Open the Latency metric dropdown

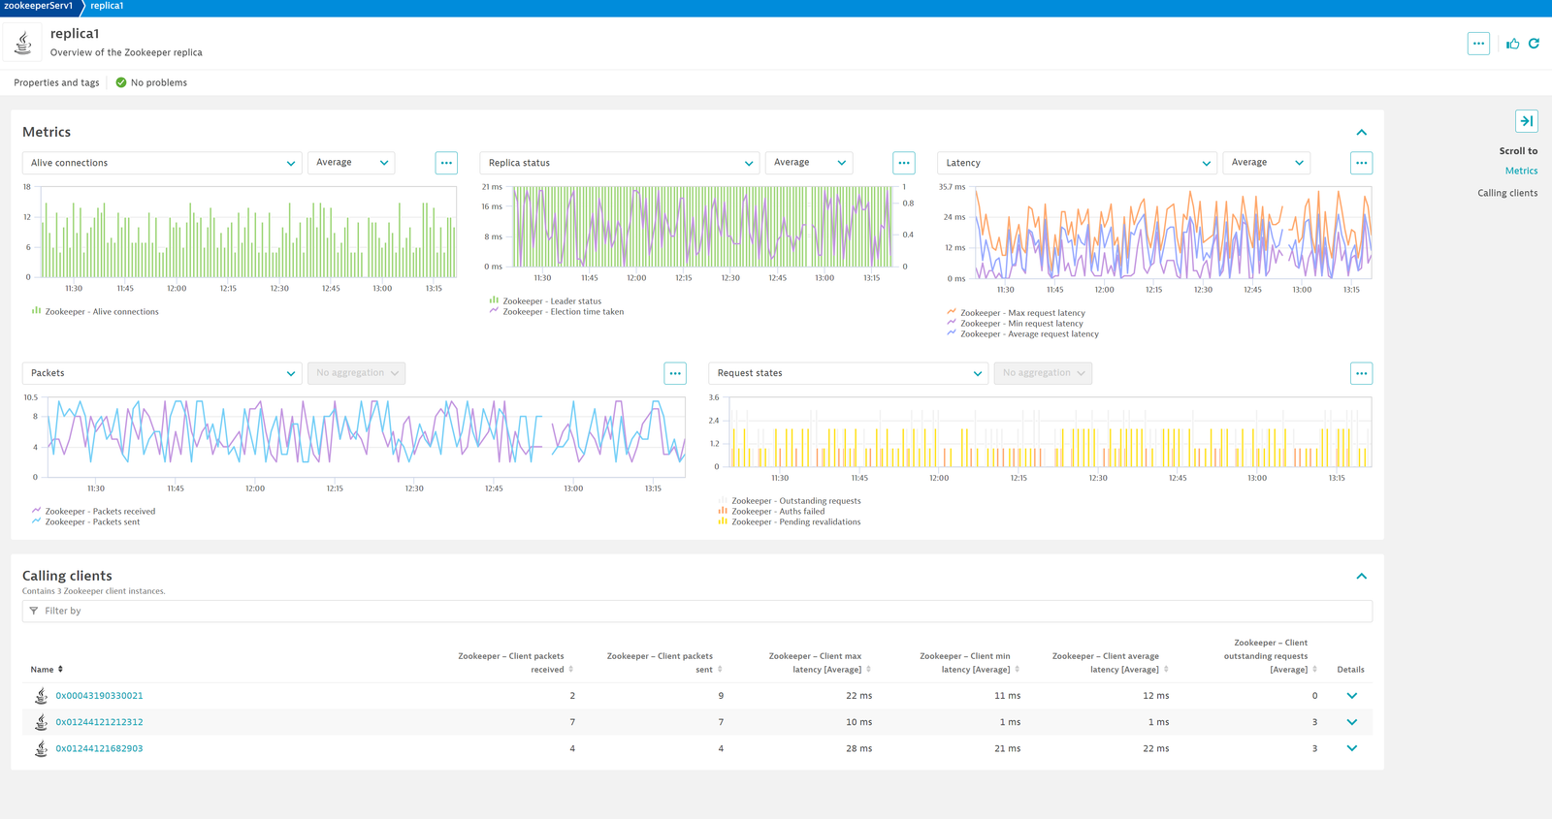[1078, 163]
